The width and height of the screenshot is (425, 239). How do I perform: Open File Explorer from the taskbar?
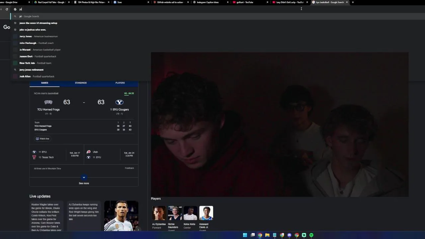tap(267, 235)
